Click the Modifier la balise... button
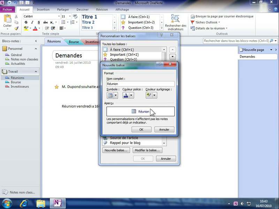 (147, 150)
